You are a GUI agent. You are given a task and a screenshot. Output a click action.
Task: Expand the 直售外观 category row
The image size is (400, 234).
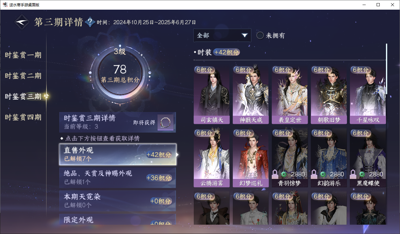pyautogui.click(x=118, y=154)
